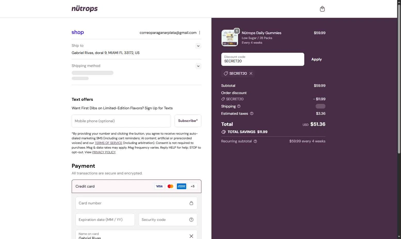Focus the Mobile phone field
This screenshot has width=401, height=239.
(x=121, y=121)
